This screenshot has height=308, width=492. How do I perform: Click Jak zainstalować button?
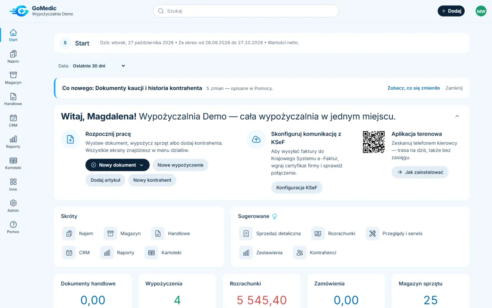[x=420, y=172]
